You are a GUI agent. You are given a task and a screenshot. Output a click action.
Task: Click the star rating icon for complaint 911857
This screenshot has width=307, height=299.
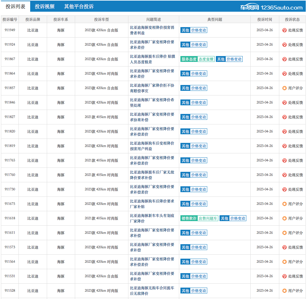point(285,88)
